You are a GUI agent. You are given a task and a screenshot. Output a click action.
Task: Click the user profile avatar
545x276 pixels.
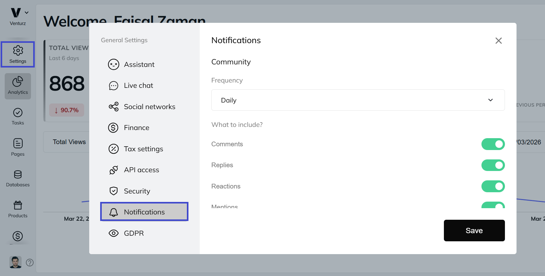click(x=15, y=262)
